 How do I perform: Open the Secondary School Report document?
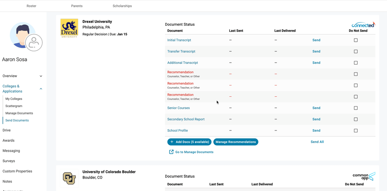pyautogui.click(x=186, y=119)
